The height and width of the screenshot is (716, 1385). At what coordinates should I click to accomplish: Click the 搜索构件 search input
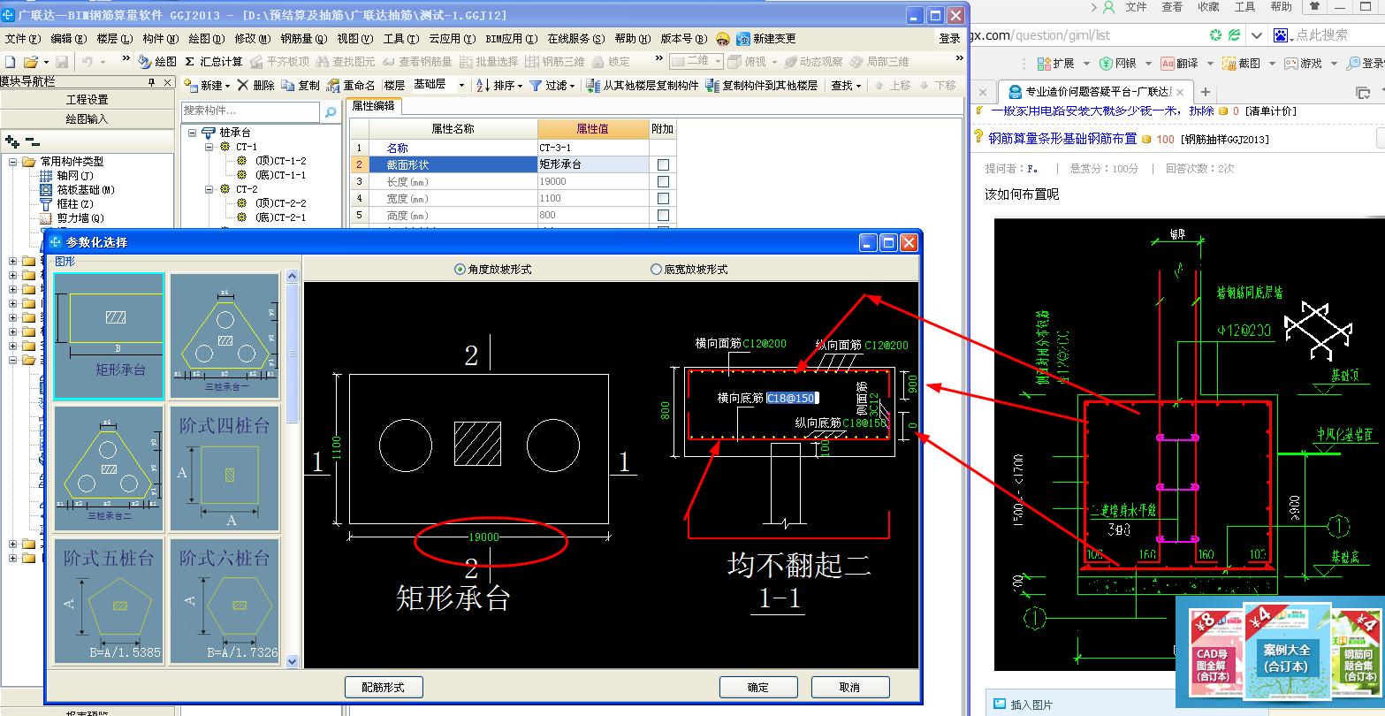250,111
